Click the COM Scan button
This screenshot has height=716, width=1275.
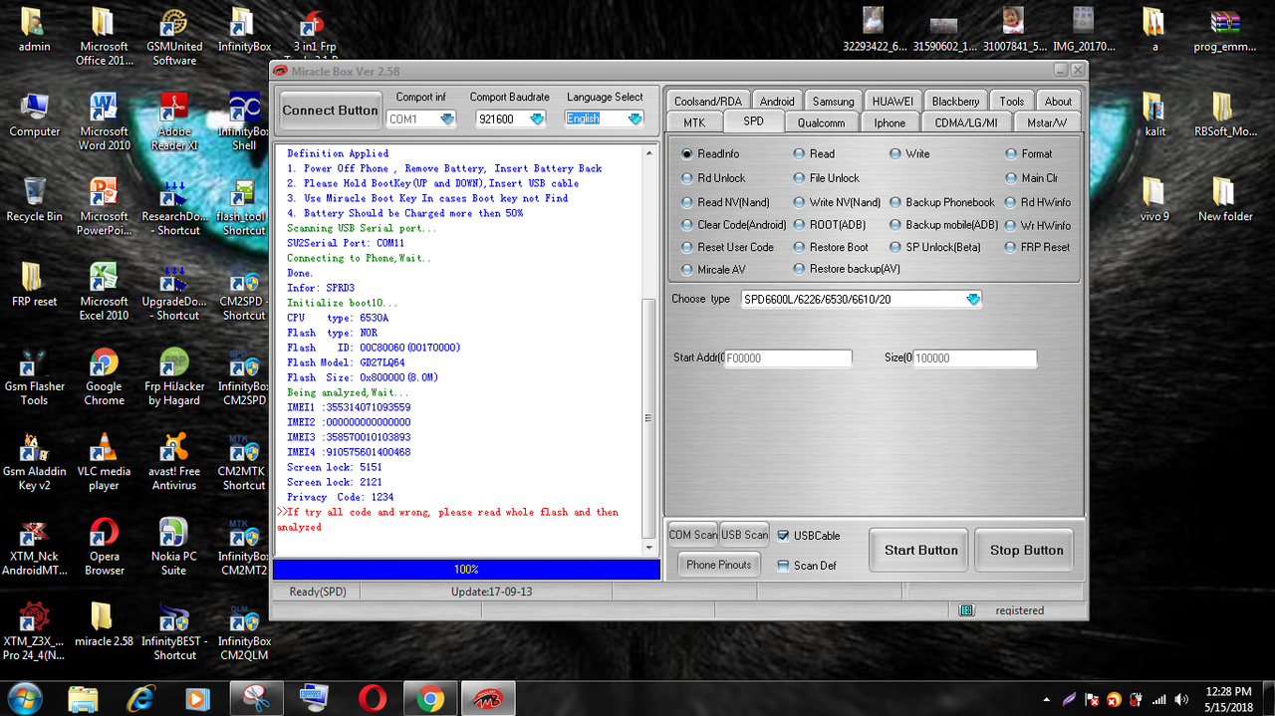693,535
